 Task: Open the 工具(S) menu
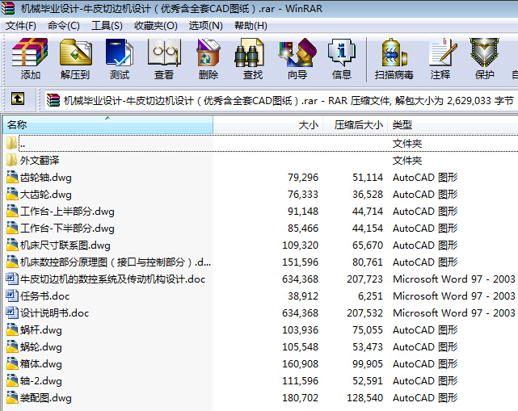(107, 25)
